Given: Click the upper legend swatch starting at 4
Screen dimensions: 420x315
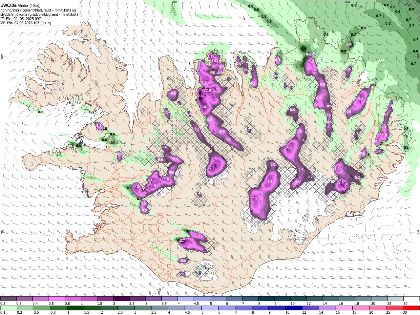Looking at the screenshot, I should (185, 299).
